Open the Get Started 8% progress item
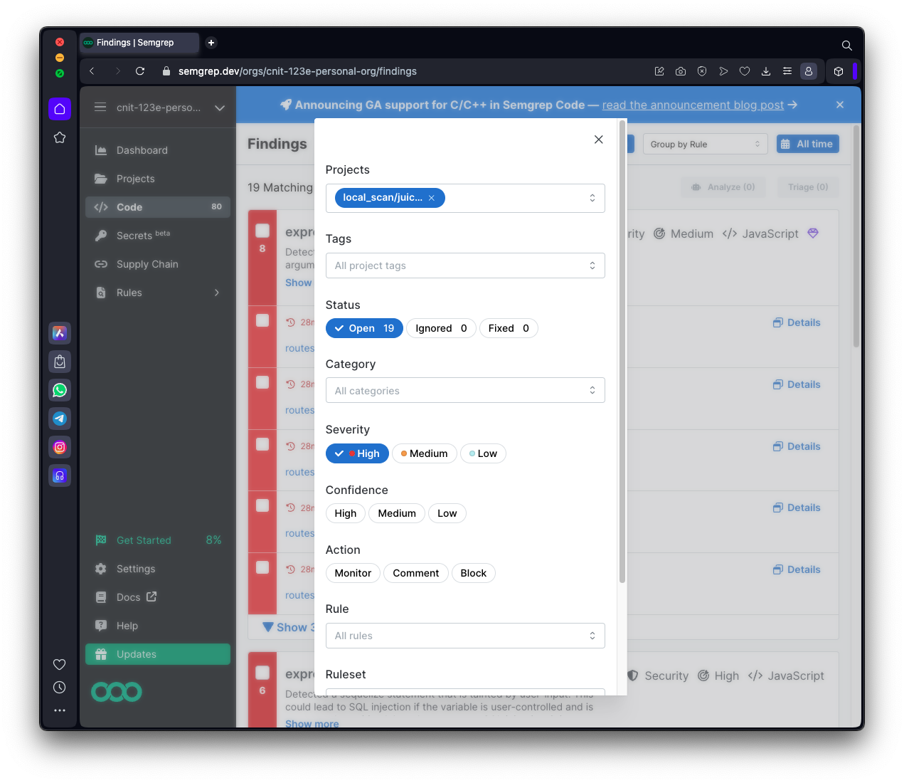This screenshot has height=783, width=904. coord(158,540)
